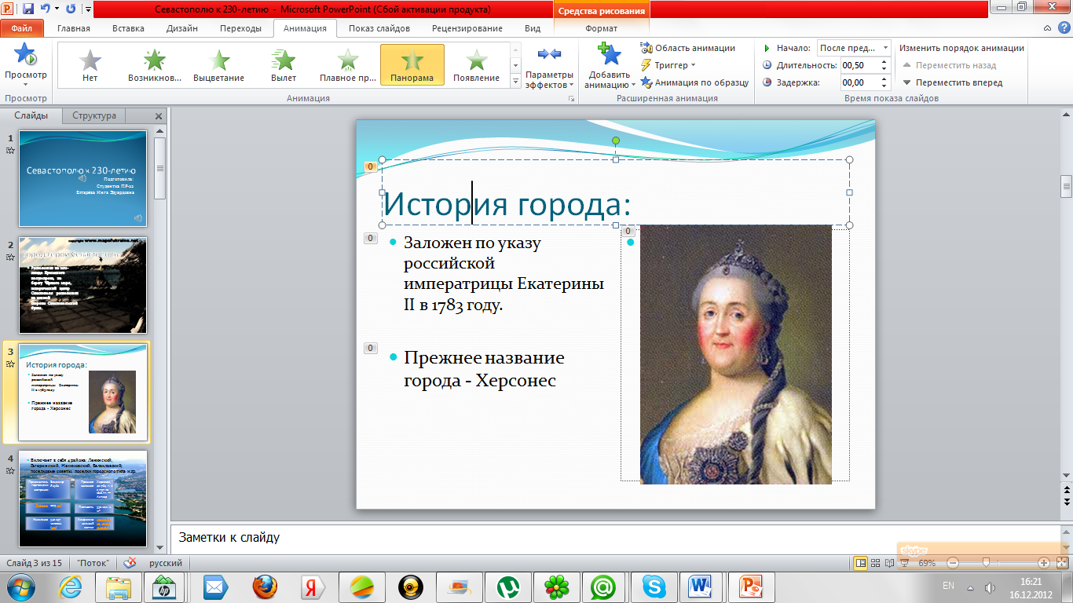
Task: Increase Длительность with up spinner
Action: click(x=884, y=62)
